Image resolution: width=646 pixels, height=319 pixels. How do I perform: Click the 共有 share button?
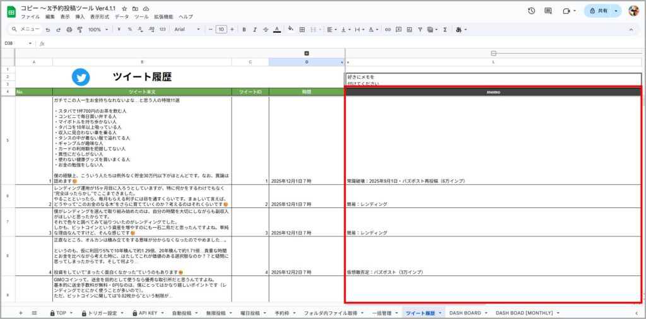[597, 11]
